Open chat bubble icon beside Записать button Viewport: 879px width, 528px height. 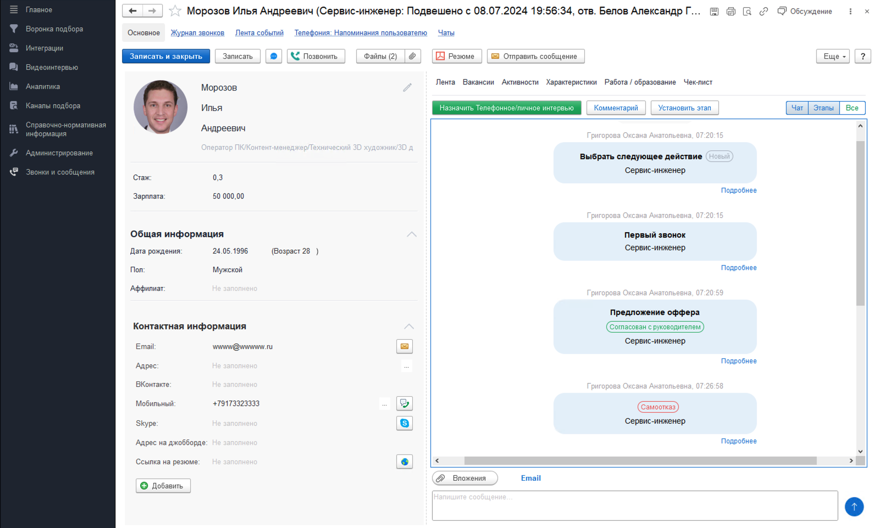(x=274, y=56)
